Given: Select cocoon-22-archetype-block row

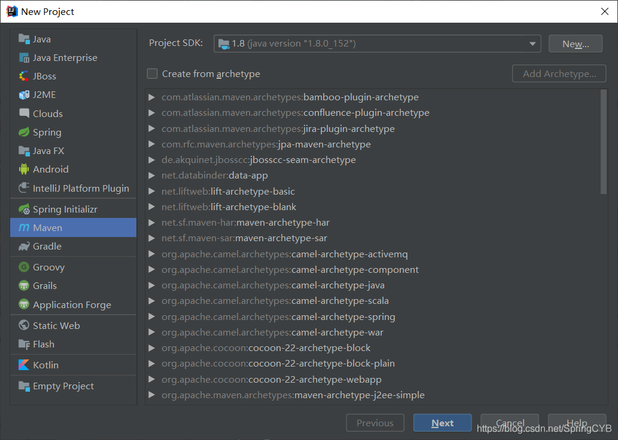Looking at the screenshot, I should coord(373,348).
